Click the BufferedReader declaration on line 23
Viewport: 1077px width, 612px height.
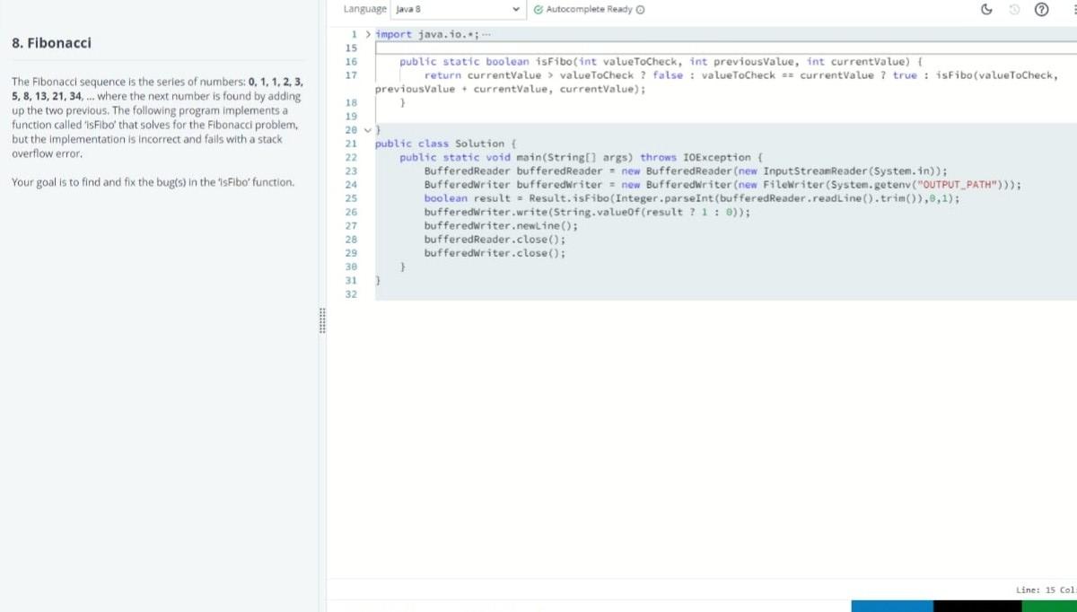pyautogui.click(x=686, y=170)
